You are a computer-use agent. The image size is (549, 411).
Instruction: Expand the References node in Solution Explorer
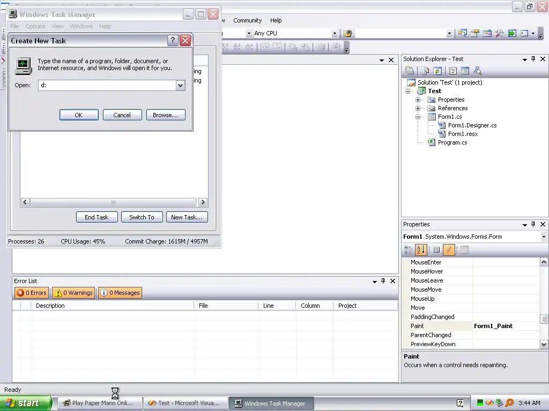tap(418, 108)
